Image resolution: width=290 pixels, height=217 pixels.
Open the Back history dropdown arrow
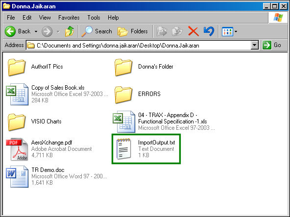coord(36,31)
